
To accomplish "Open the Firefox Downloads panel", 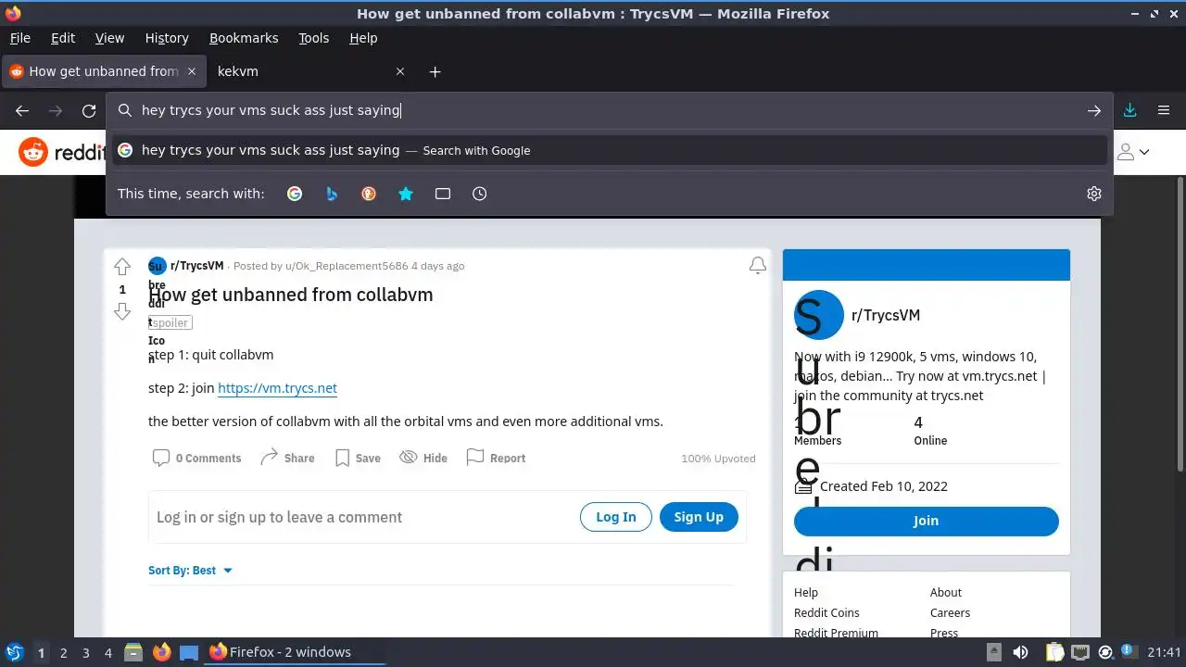I will pos(1130,110).
